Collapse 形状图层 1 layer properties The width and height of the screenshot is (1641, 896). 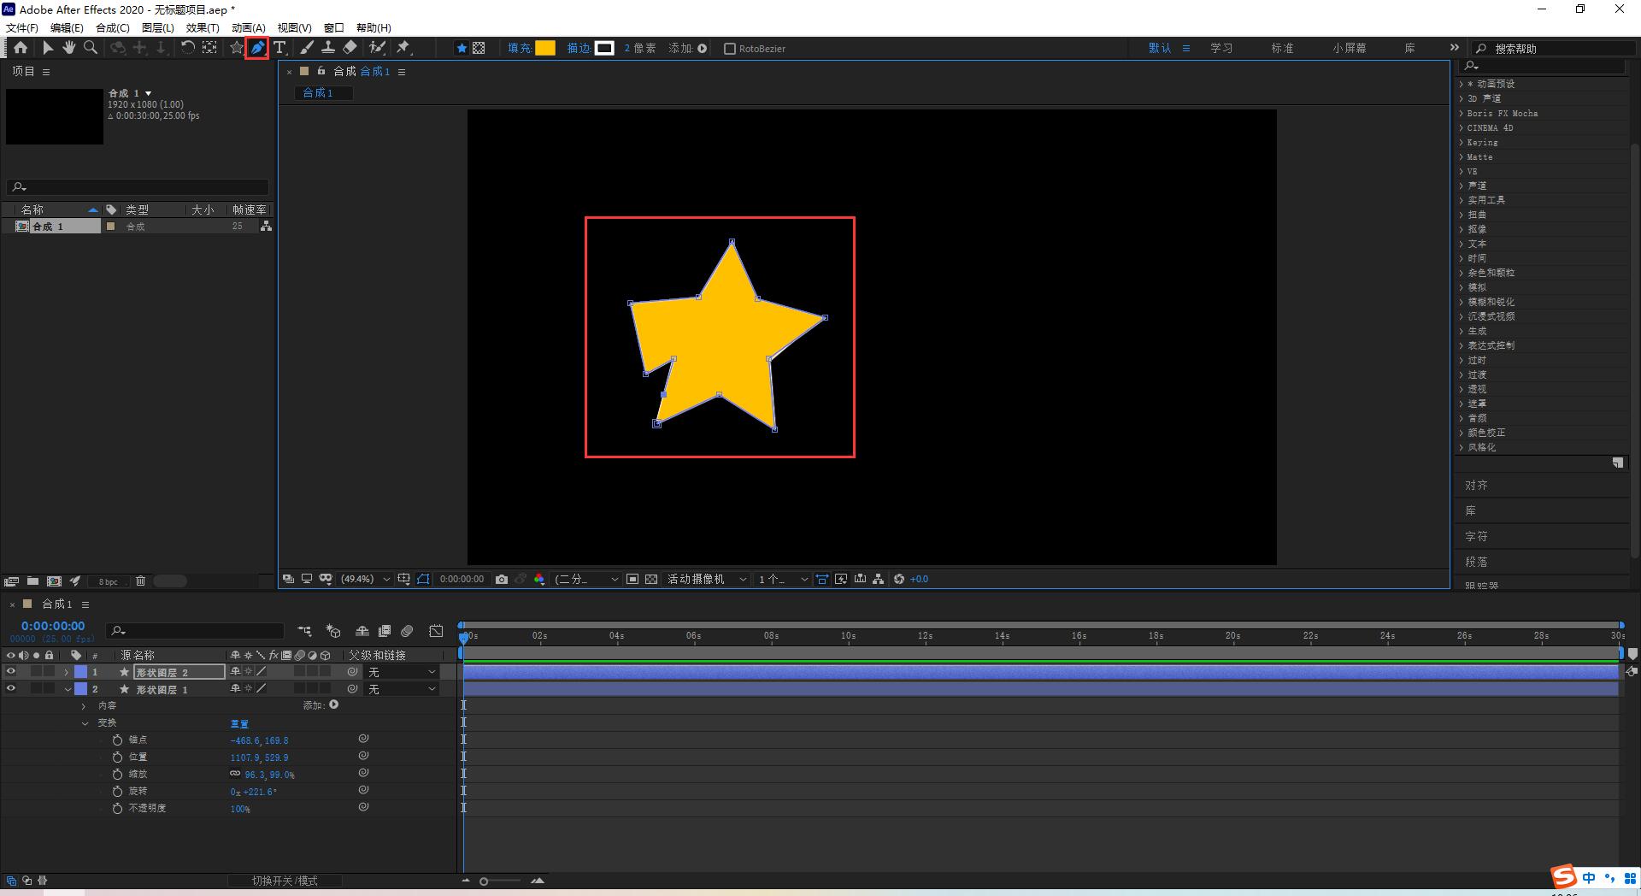tap(67, 689)
